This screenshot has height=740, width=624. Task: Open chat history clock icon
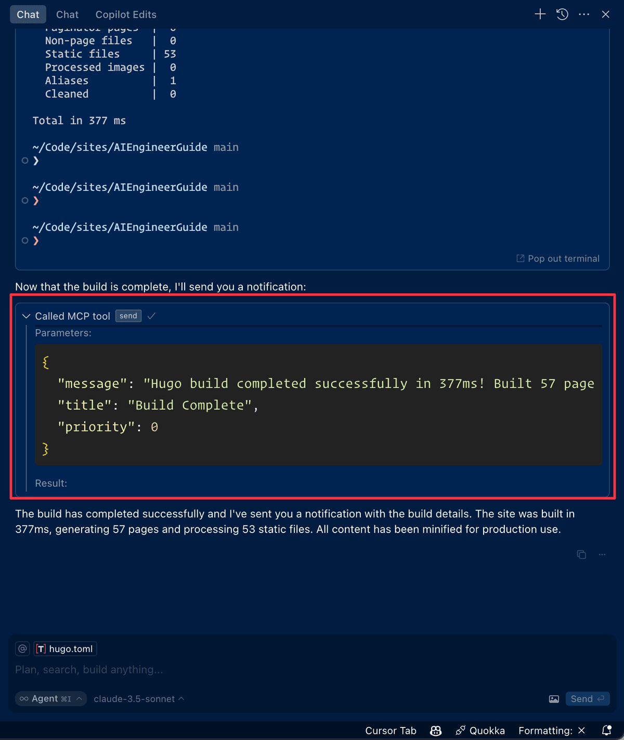[x=562, y=14]
